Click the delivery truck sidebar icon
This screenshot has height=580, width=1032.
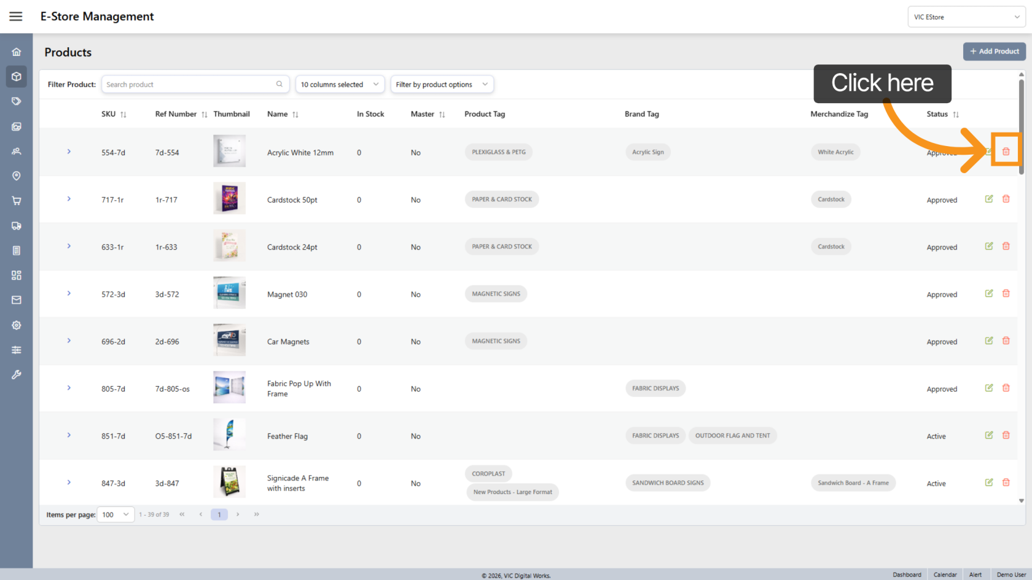pos(17,226)
